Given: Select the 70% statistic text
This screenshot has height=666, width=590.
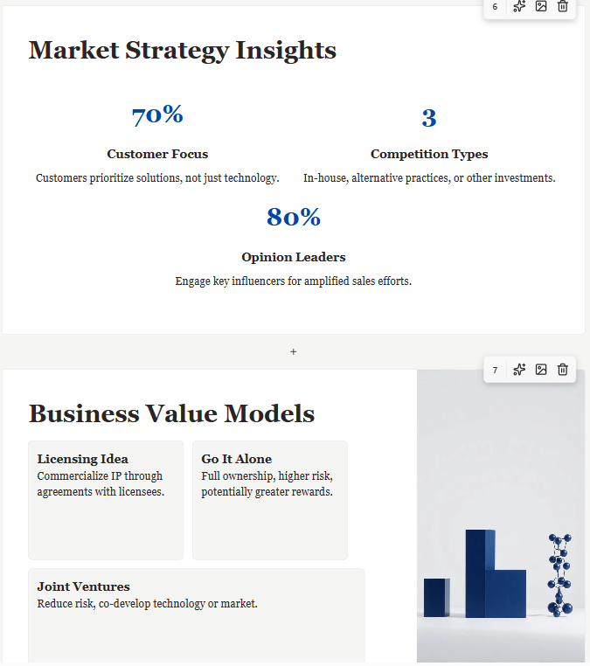Looking at the screenshot, I should pyautogui.click(x=157, y=115).
